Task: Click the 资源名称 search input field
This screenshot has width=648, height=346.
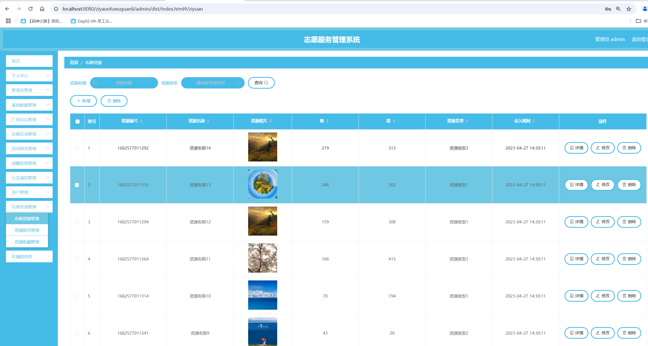Action: pyautogui.click(x=124, y=83)
